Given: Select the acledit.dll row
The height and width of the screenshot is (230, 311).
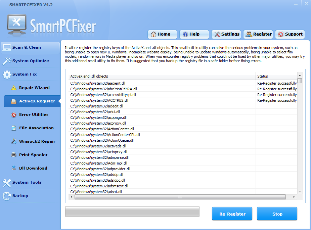Looking at the screenshot, I should pyautogui.click(x=183, y=106).
